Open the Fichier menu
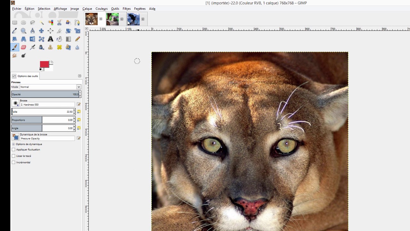This screenshot has width=410, height=231. coord(17,9)
